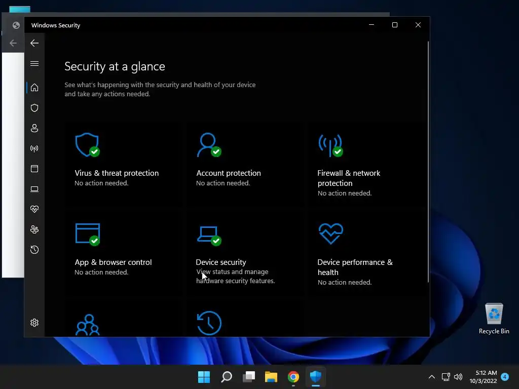The height and width of the screenshot is (389, 519).
Task: Click the large Protection history clock icon
Action: coord(209,323)
